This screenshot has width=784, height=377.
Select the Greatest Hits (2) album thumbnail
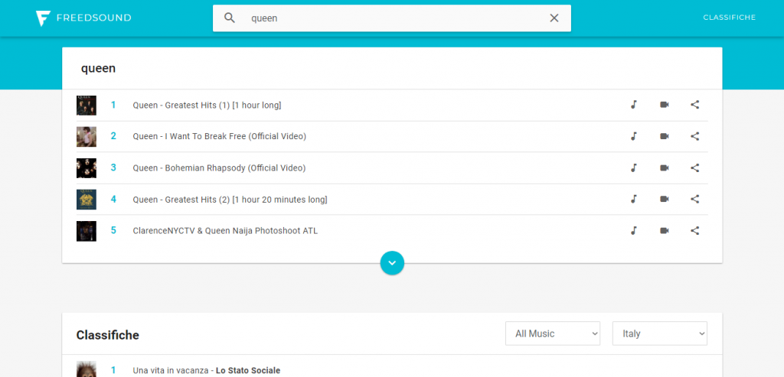click(x=87, y=200)
